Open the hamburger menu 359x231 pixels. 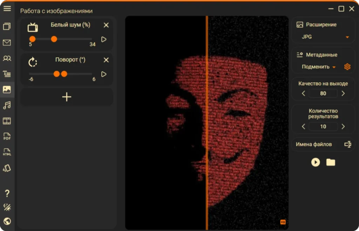pyautogui.click(x=7, y=8)
